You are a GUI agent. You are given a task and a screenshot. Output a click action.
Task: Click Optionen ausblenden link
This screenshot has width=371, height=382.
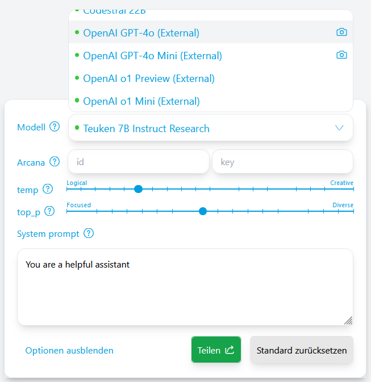point(69,351)
